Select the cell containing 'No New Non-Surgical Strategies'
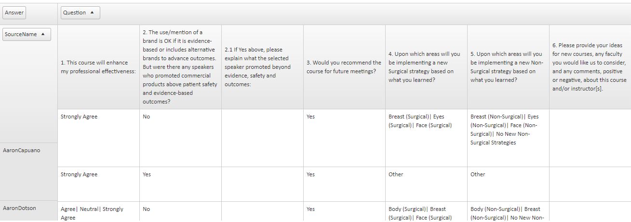The width and height of the screenshot is (631, 222). (509, 138)
